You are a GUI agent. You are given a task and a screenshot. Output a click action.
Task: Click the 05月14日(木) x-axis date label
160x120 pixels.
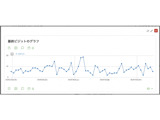click(x=136, y=80)
